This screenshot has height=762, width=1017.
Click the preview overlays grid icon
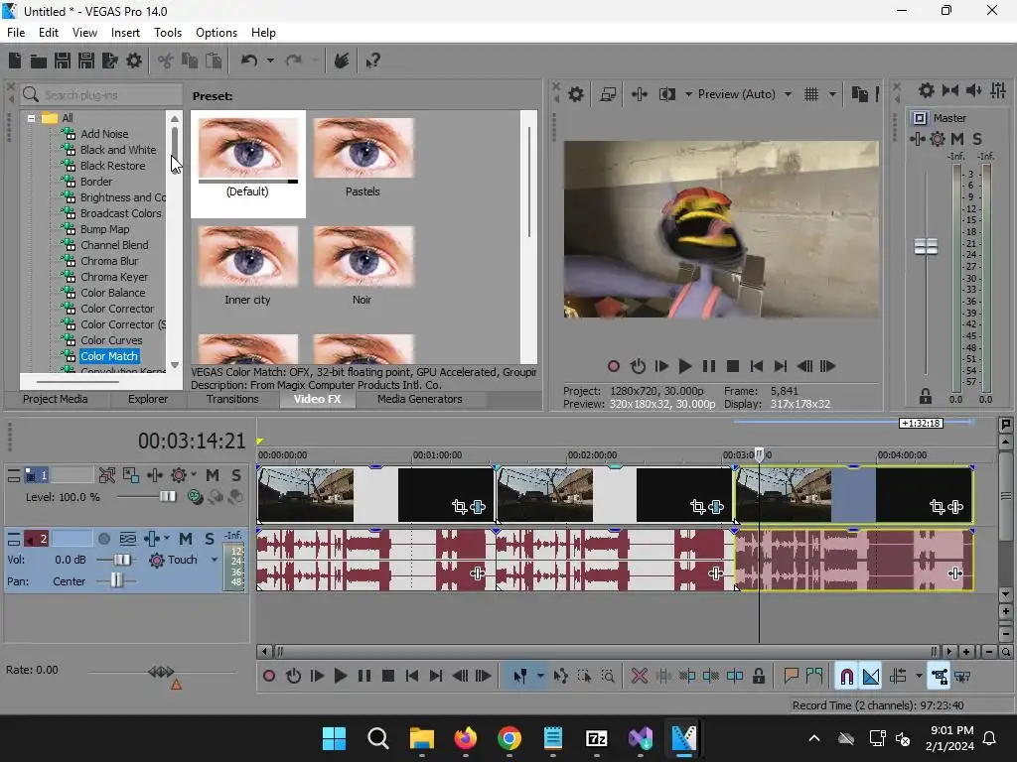coord(810,94)
